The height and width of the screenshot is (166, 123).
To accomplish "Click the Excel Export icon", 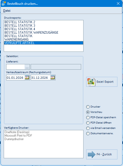I will tap(91, 82).
